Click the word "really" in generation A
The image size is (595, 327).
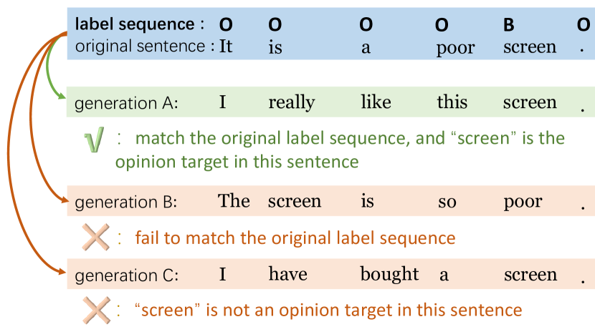(291, 103)
